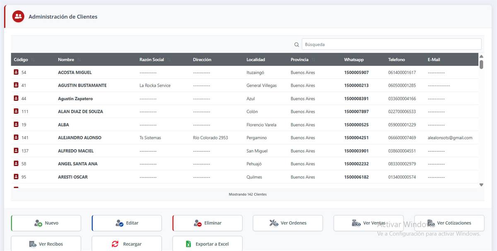Viewport: 497px width, 251px height.
Task: Select the ACOSTA MIGUEL name cell
Action: pyautogui.click(x=75, y=72)
